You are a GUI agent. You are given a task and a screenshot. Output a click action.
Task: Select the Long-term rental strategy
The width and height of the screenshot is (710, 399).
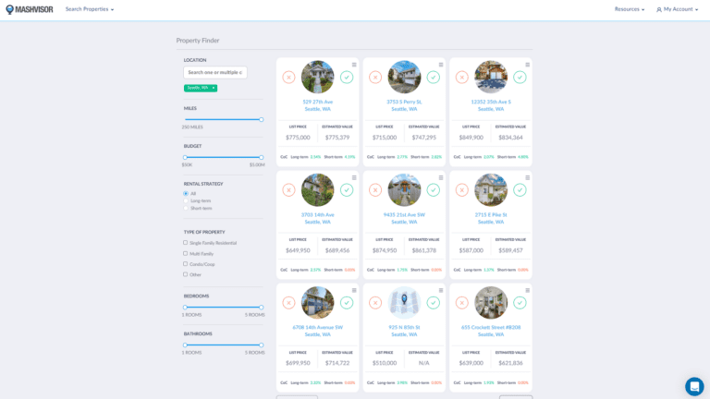pyautogui.click(x=186, y=200)
